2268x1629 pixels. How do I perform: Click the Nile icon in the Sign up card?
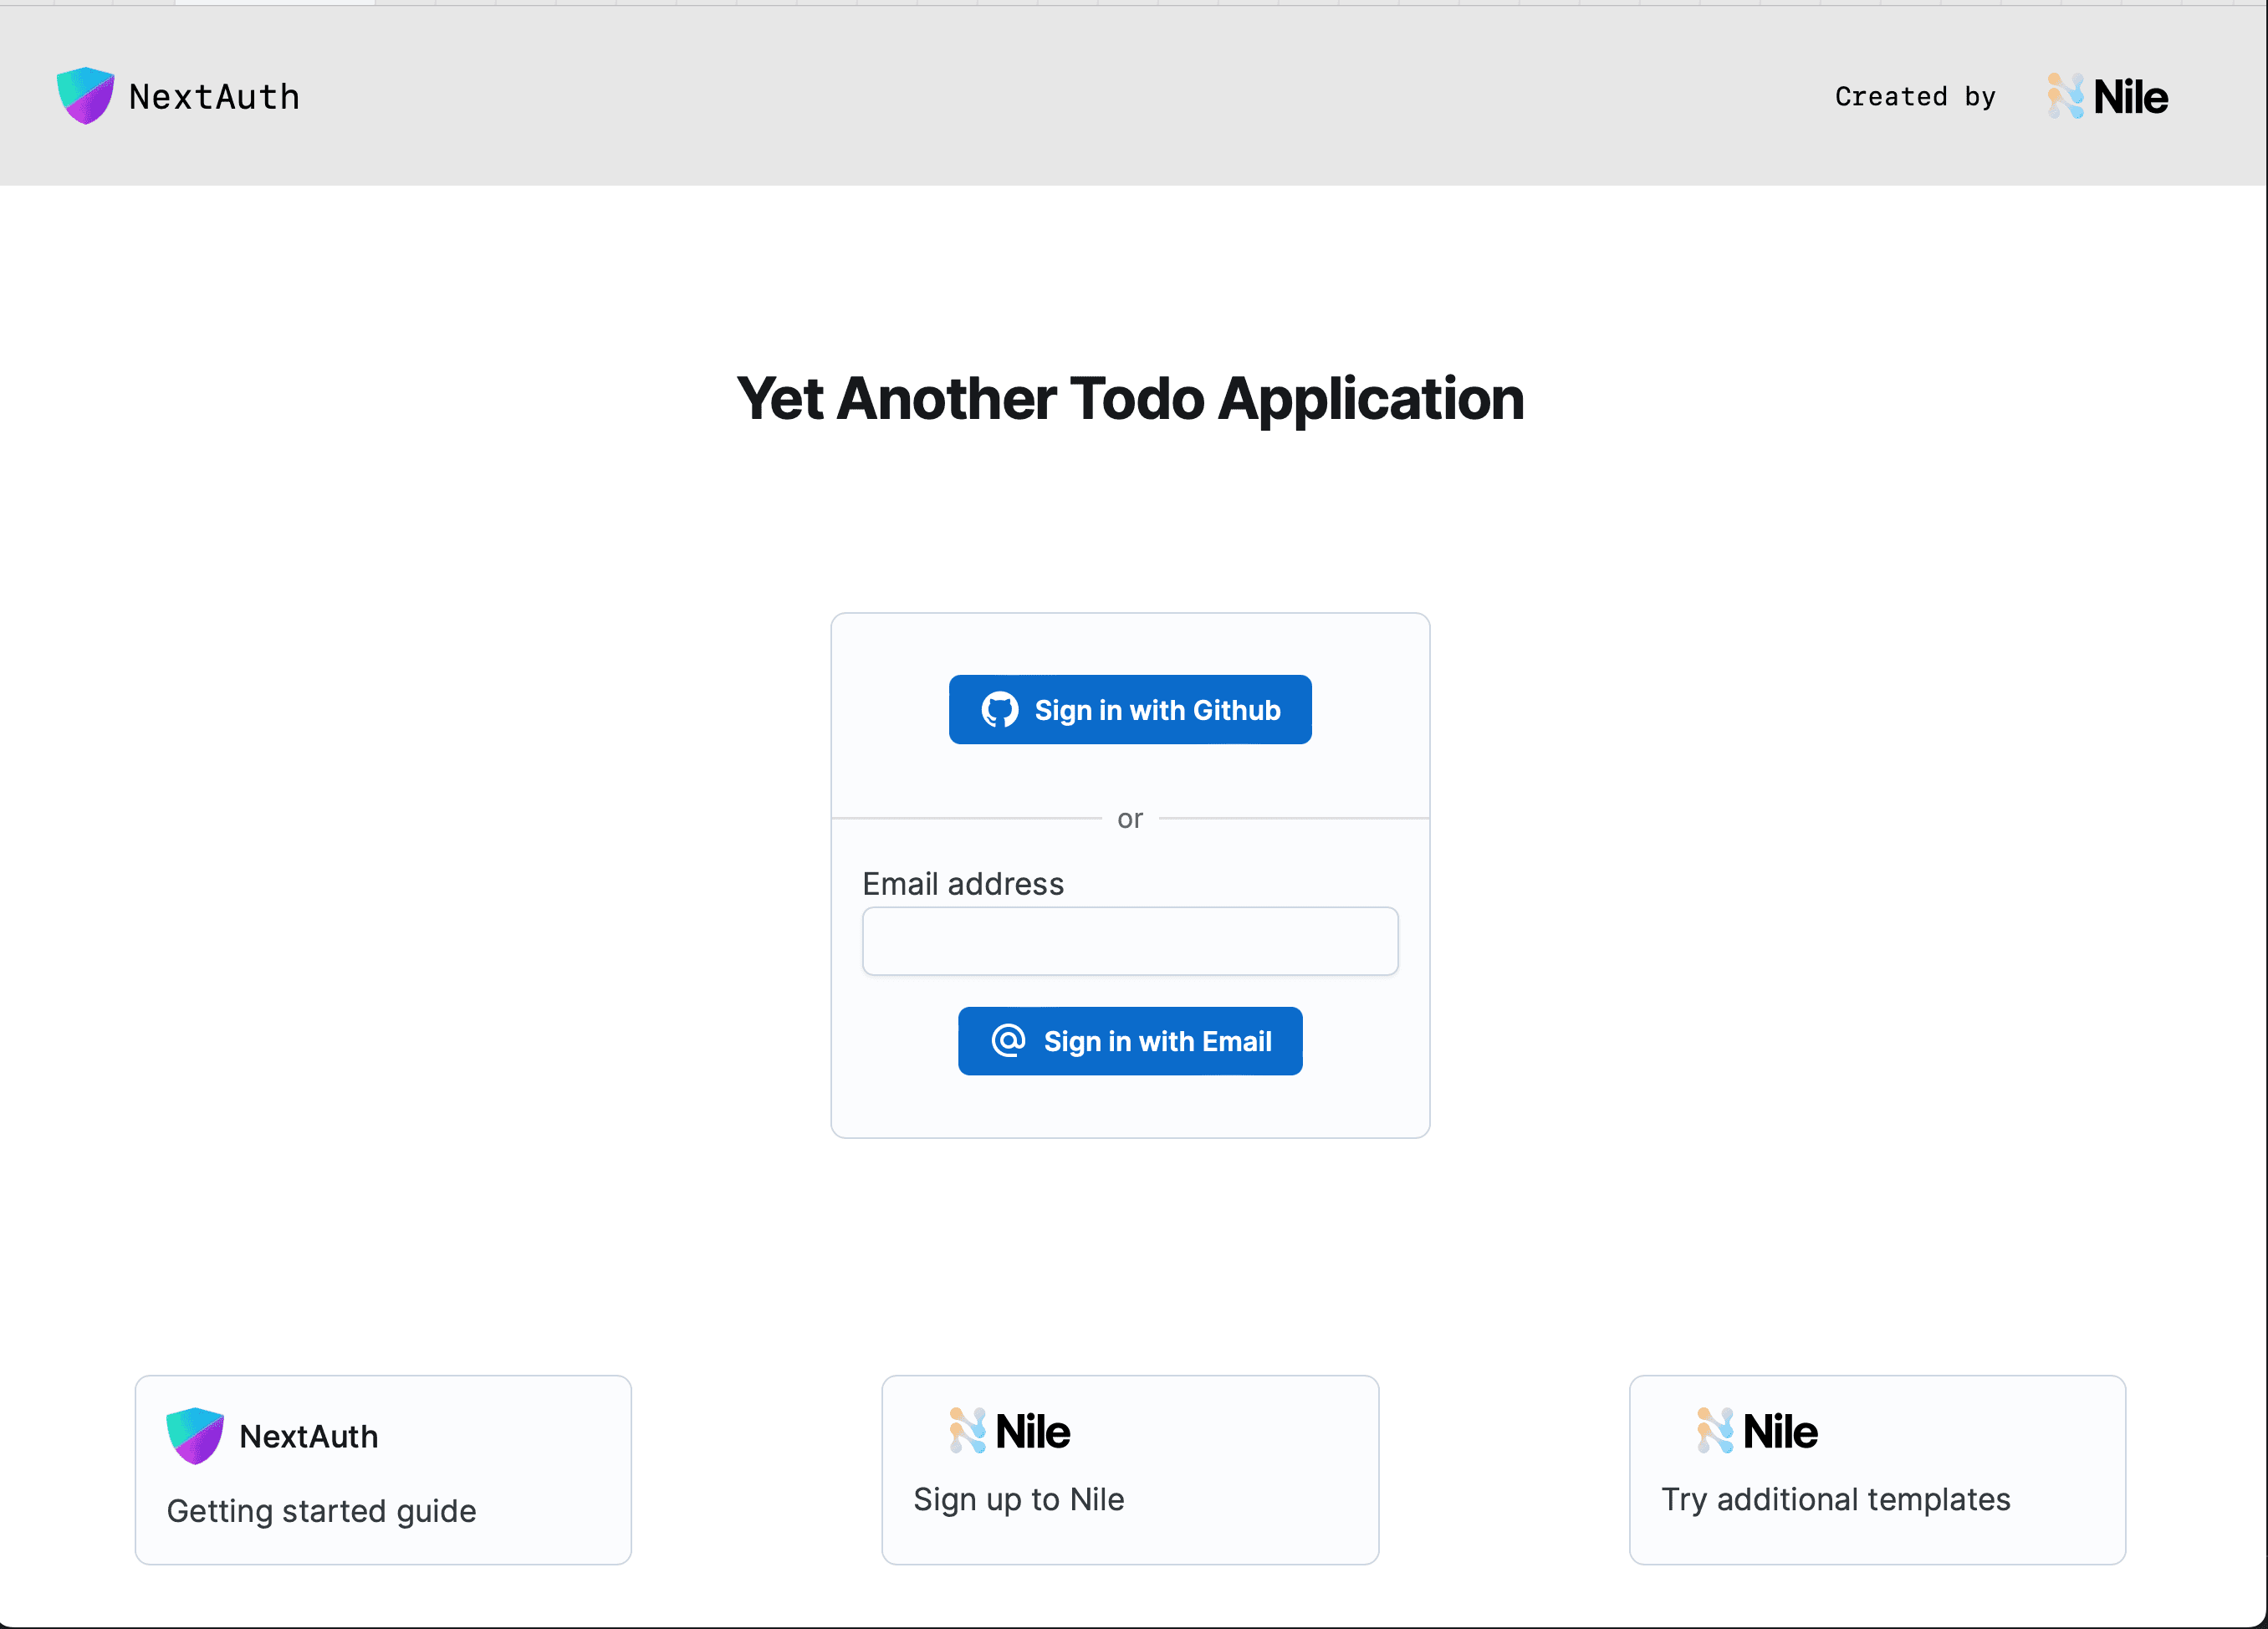(x=968, y=1431)
